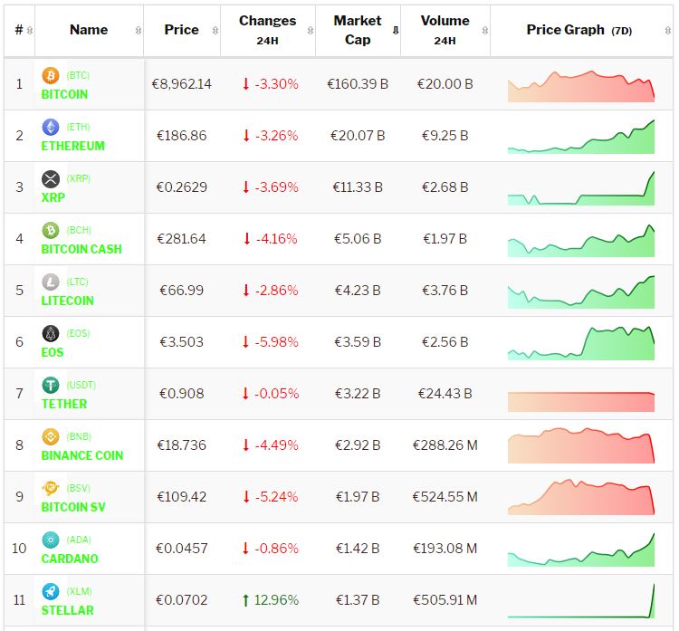Click the Bitcoin Cash green icon

pyautogui.click(x=51, y=231)
